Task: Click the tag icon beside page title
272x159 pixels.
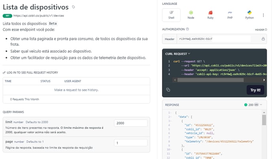Action: click(x=74, y=7)
